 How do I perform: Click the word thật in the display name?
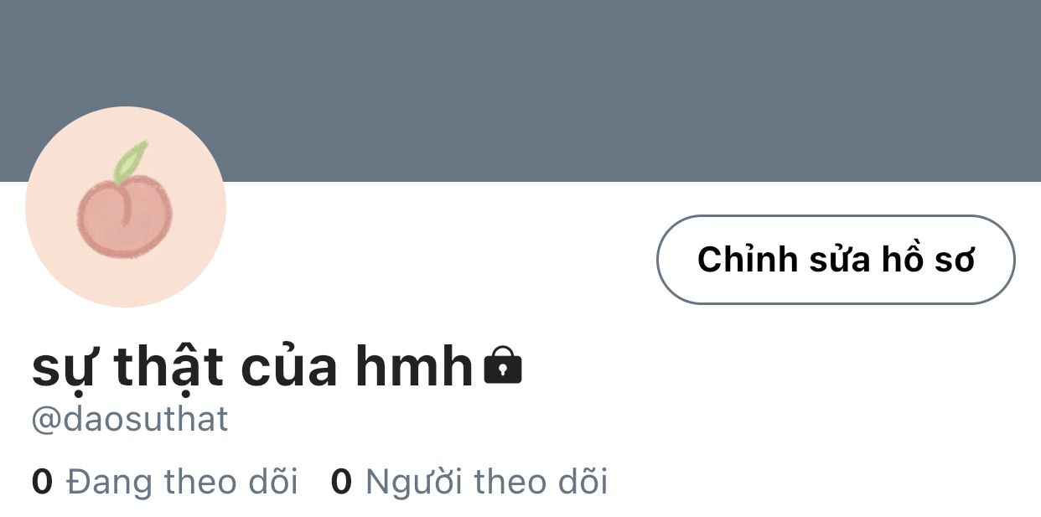[x=168, y=369]
